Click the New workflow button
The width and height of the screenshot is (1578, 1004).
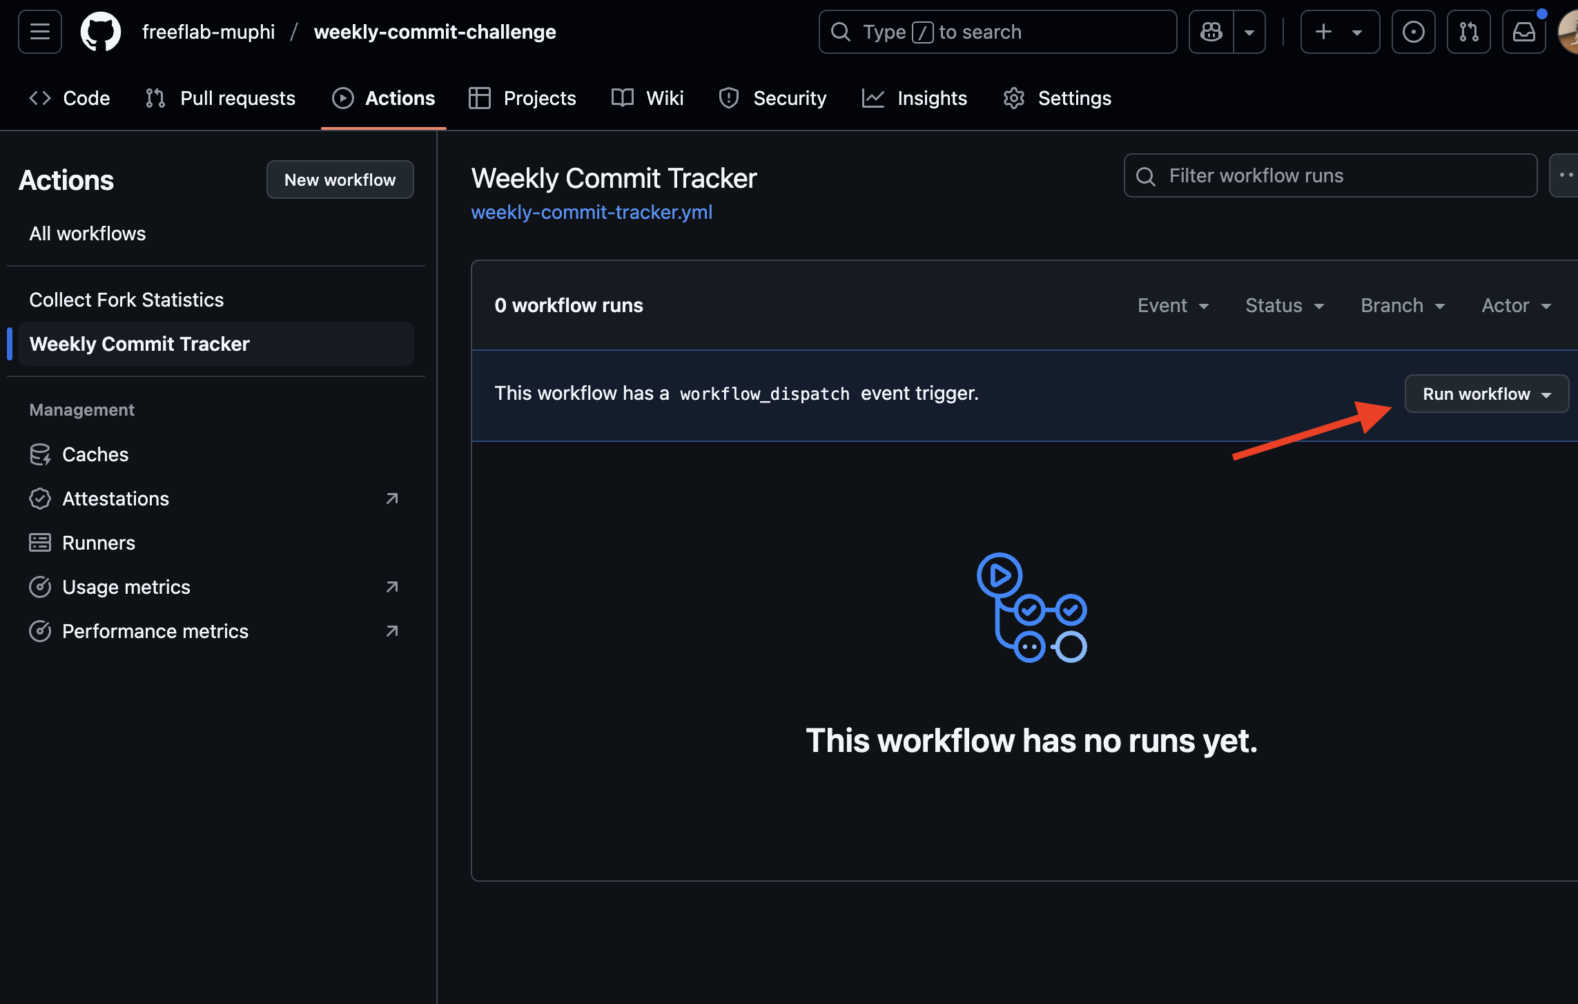(x=340, y=180)
